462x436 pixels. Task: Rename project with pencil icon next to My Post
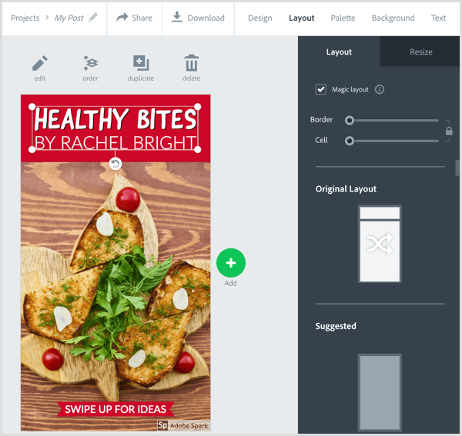(x=93, y=18)
